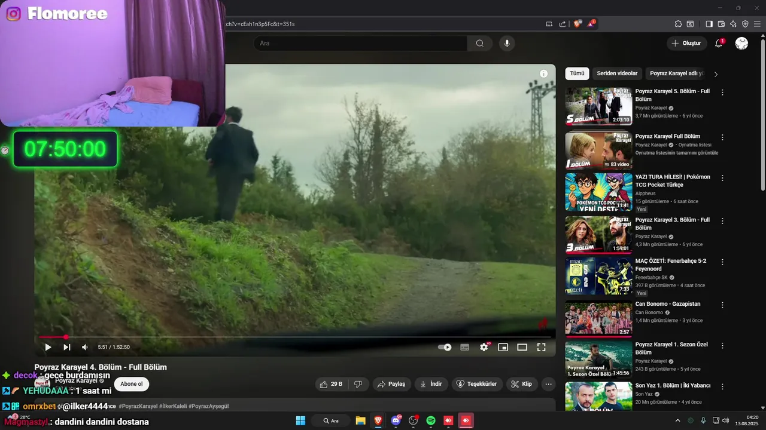Click the Abone ol subscribe button
The height and width of the screenshot is (430, 766).
click(x=132, y=384)
